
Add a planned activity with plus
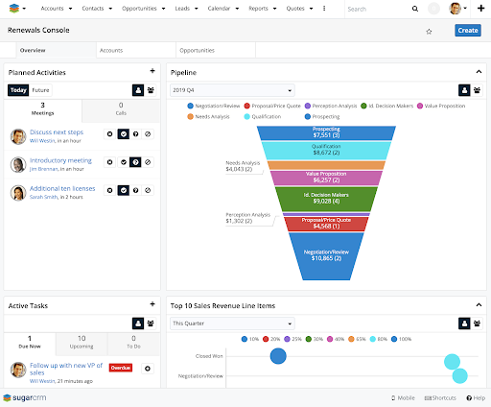pyautogui.click(x=152, y=71)
